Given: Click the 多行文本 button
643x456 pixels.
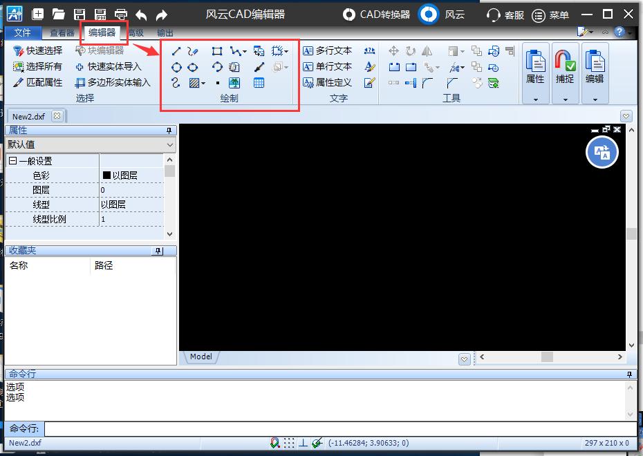Looking at the screenshot, I should pos(327,51).
